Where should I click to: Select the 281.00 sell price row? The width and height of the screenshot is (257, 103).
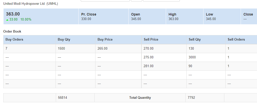pos(130,66)
